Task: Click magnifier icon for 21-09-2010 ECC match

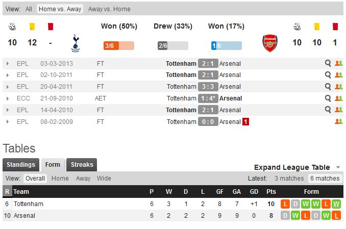Action: [328, 98]
